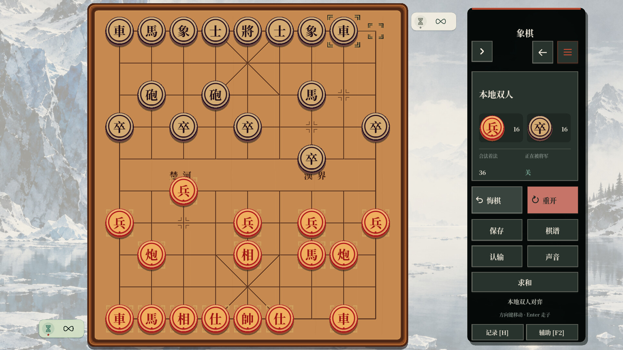Select the black 車 in the top-left corner
Viewport: 623px width, 350px height.
point(119,31)
